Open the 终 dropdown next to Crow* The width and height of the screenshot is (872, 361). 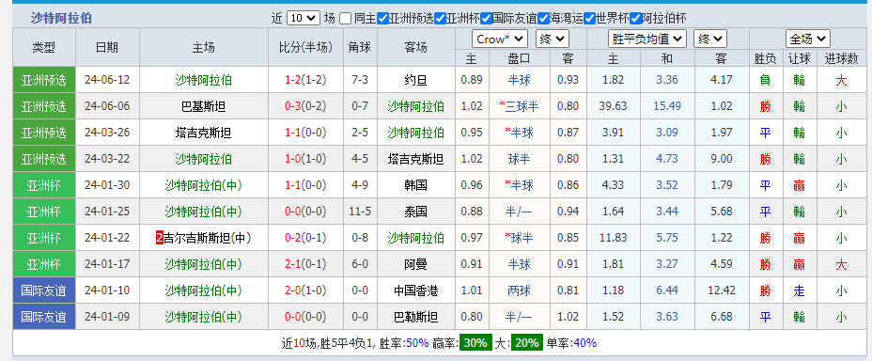point(552,39)
